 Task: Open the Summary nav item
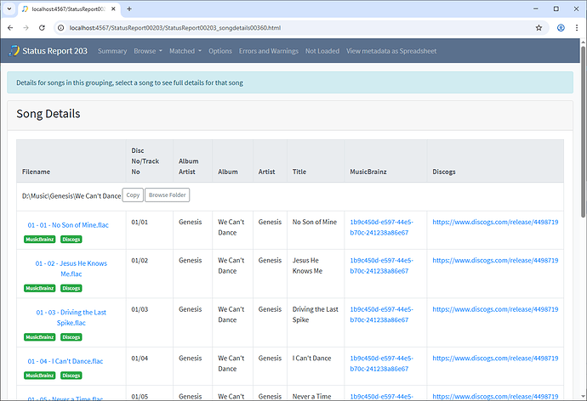(x=112, y=51)
